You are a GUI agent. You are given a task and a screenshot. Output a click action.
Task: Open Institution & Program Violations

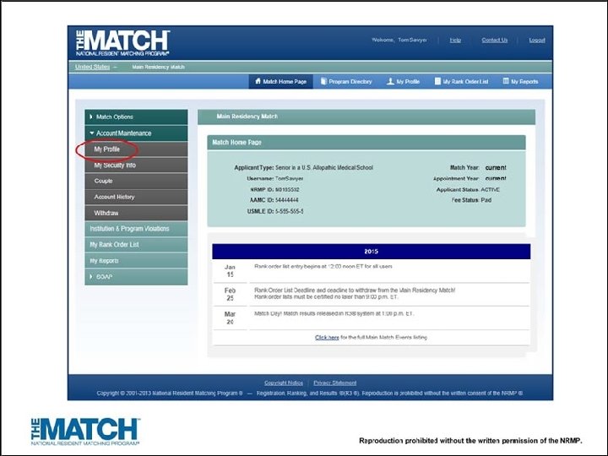[x=136, y=229]
